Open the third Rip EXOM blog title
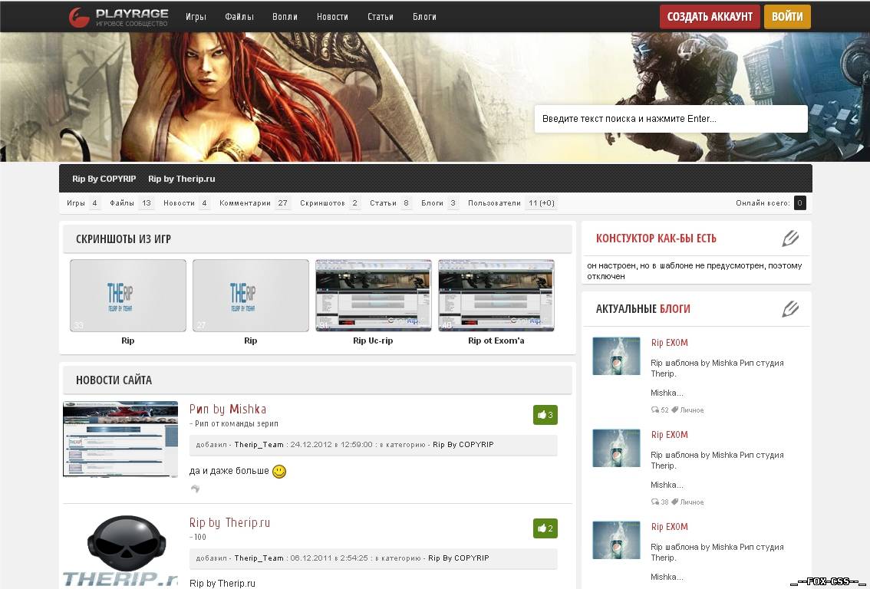 (669, 527)
